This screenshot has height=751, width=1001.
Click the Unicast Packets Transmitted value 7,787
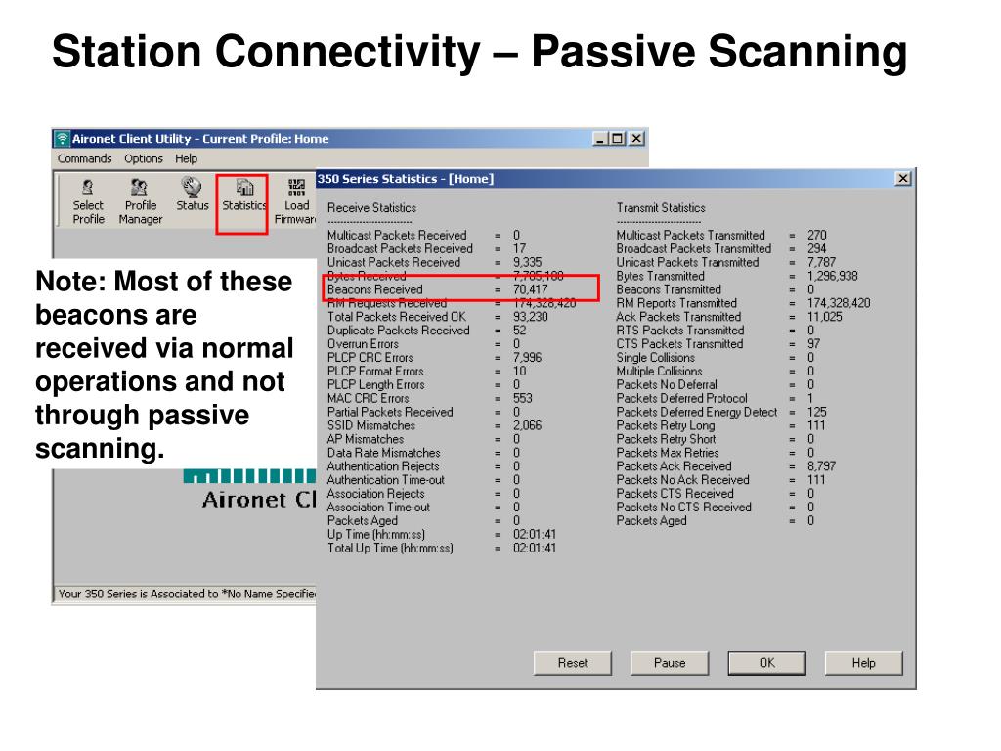tap(821, 262)
